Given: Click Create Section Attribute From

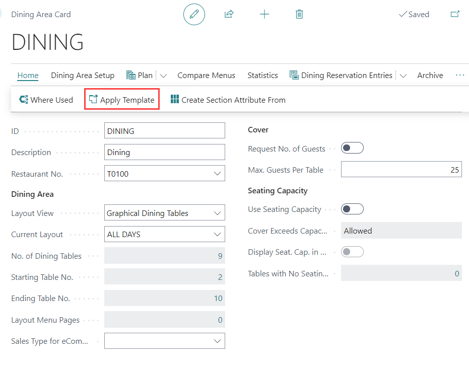Looking at the screenshot, I should click(228, 100).
